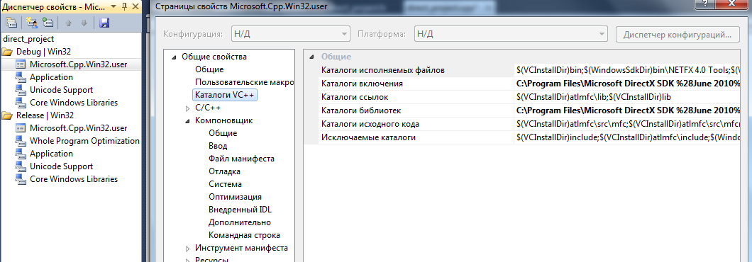Expand the C/C++ tree node

(187, 108)
